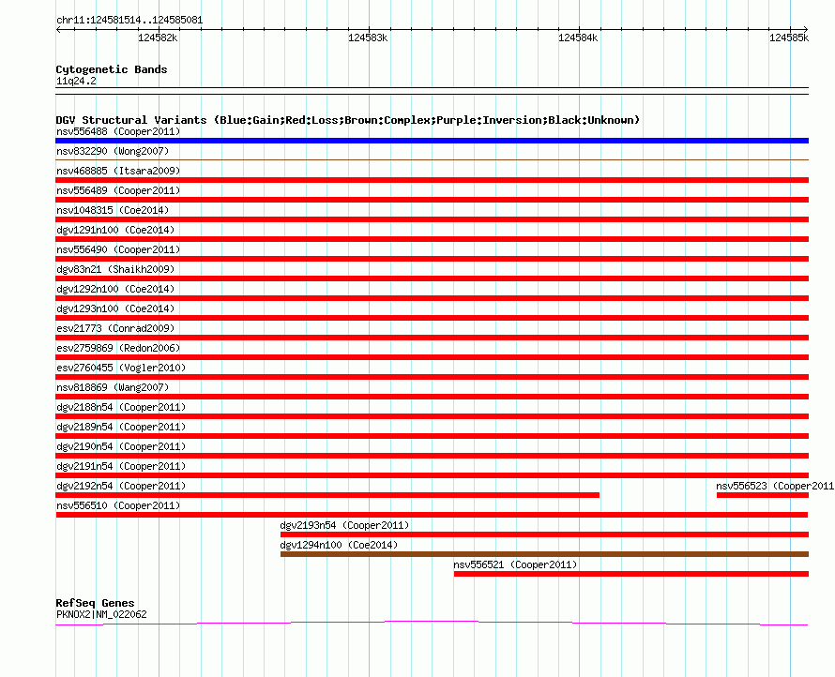Open dgv2188n54 (Cooper2011) variant
Screen dimensions: 835x677
click(121, 407)
